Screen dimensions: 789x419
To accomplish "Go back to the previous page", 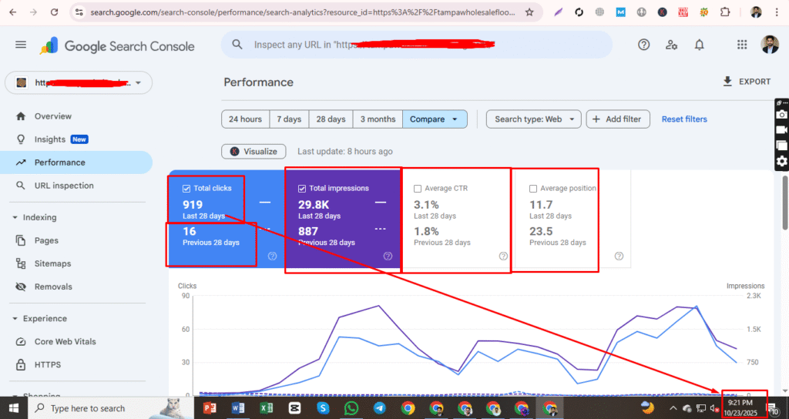I will click(x=12, y=12).
